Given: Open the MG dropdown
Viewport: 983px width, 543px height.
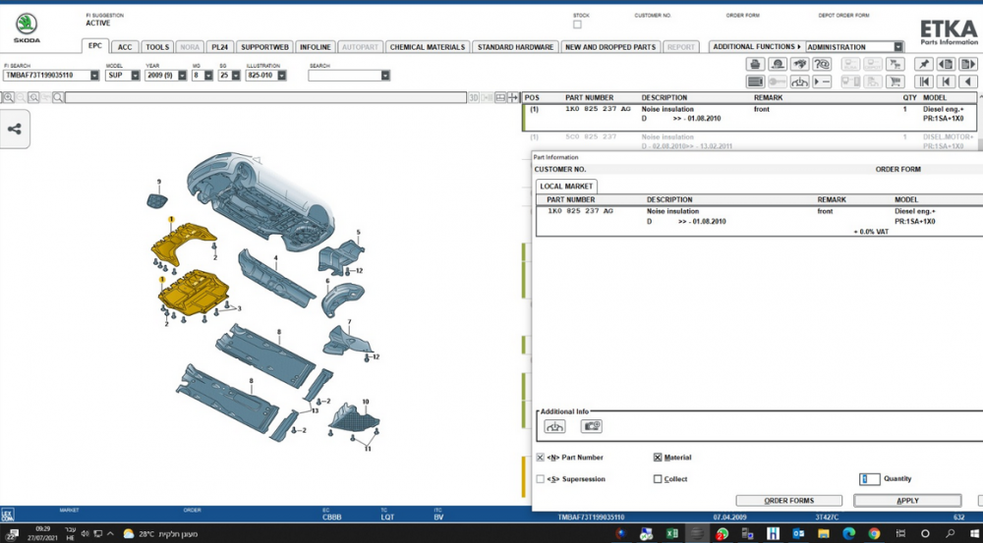Looking at the screenshot, I should [209, 76].
